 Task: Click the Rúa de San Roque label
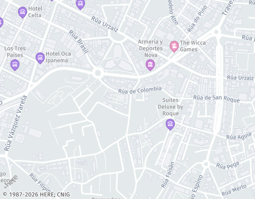click(x=217, y=99)
